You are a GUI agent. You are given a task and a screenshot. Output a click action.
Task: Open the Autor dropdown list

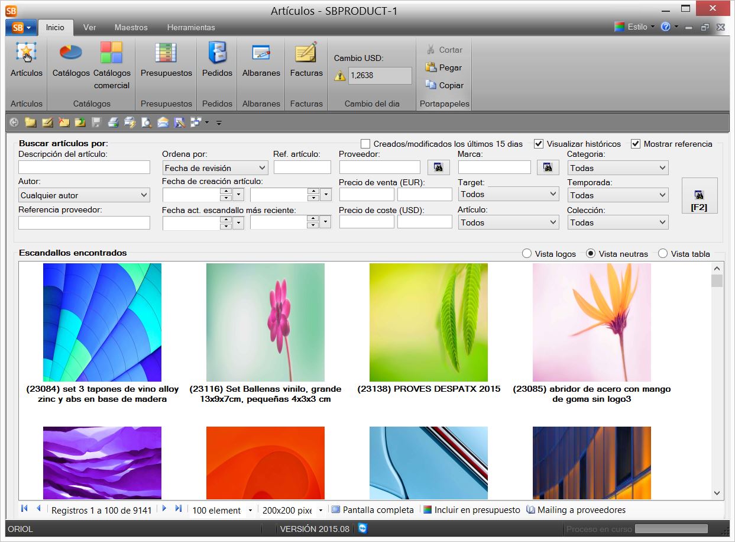click(144, 195)
